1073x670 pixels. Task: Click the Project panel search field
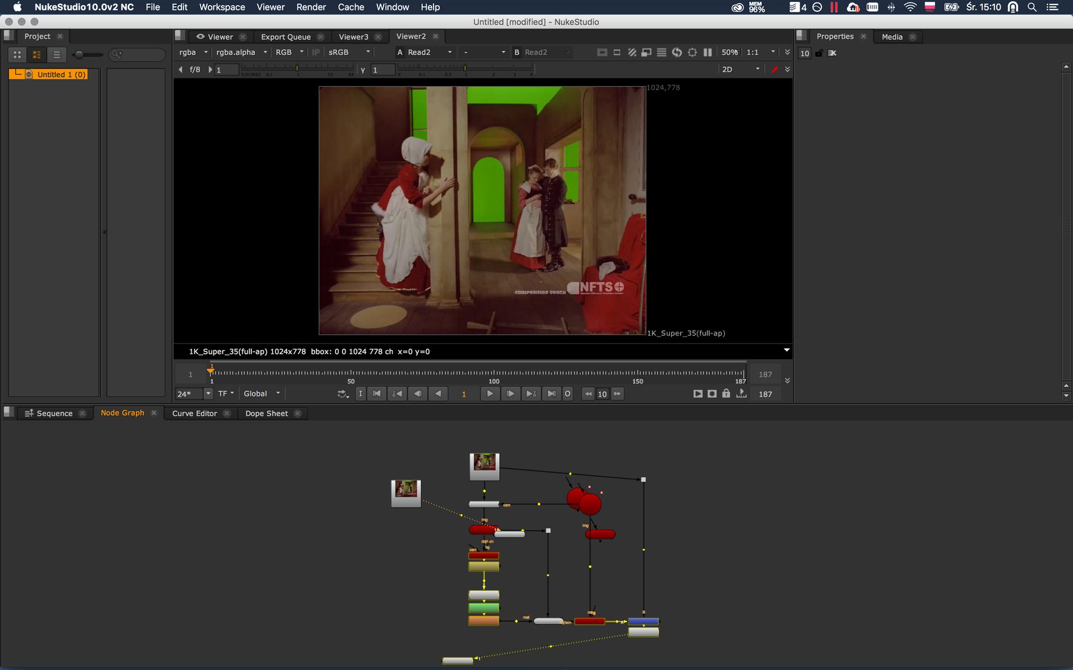[x=137, y=55]
